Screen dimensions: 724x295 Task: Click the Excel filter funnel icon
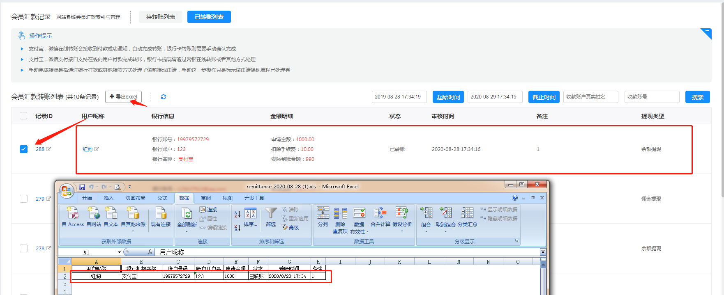[270, 213]
